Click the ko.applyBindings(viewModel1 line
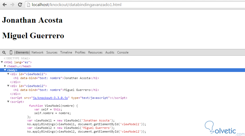This screenshot has width=245, height=136. click(x=87, y=124)
